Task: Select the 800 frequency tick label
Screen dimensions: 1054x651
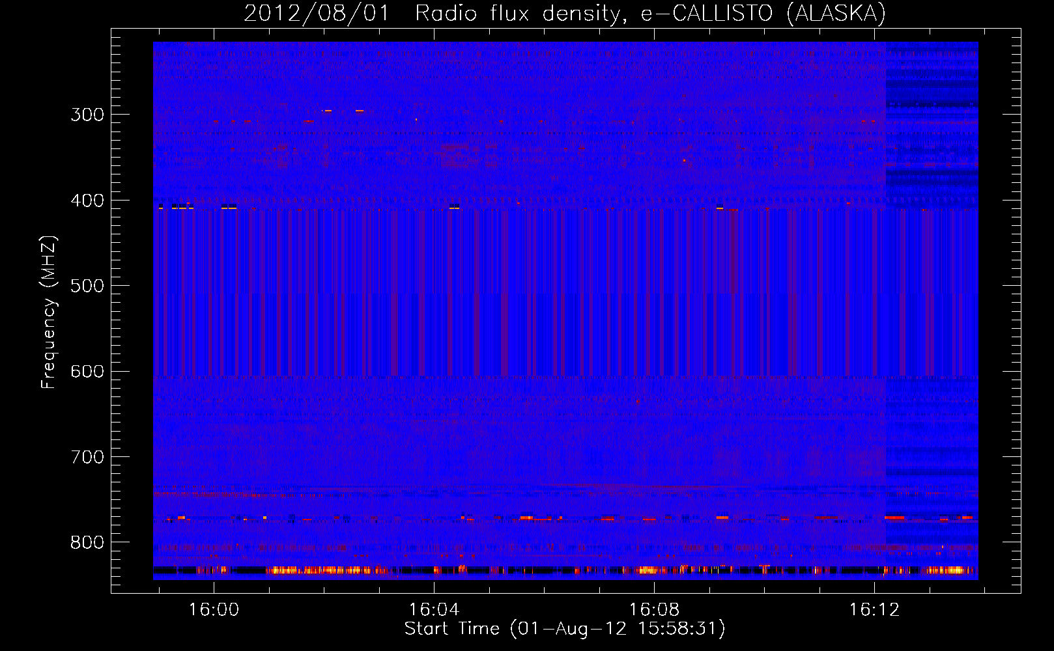Action: pyautogui.click(x=87, y=543)
